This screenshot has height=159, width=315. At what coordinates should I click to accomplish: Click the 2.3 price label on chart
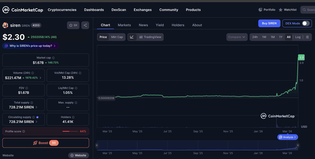pyautogui.click(x=301, y=58)
